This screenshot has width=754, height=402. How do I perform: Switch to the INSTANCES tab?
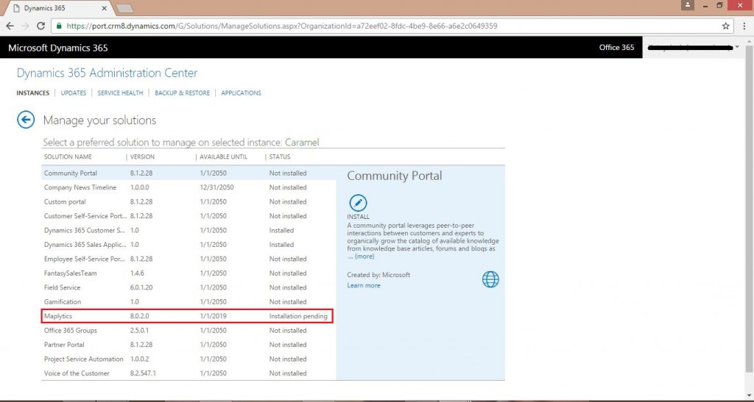click(x=32, y=93)
